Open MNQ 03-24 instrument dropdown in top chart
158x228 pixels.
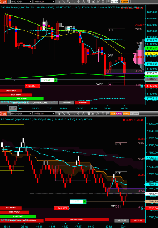21,1
